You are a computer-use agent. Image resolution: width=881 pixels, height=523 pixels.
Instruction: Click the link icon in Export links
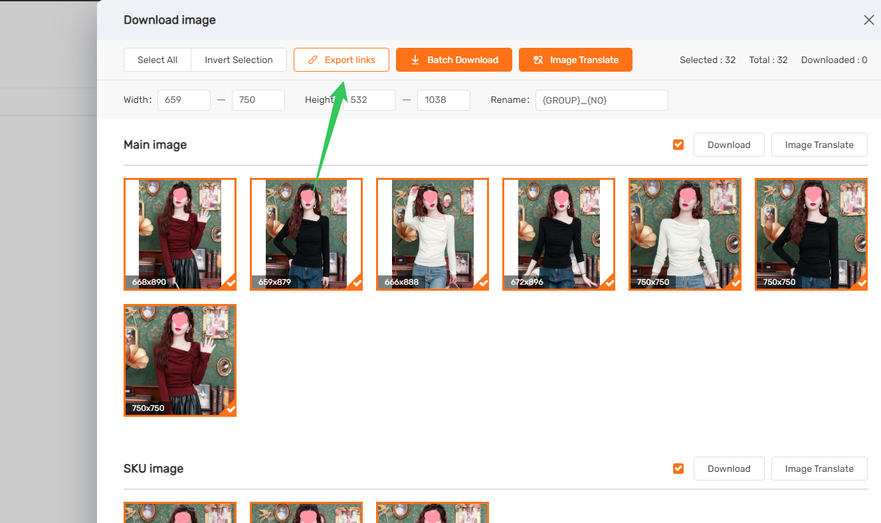pos(313,60)
